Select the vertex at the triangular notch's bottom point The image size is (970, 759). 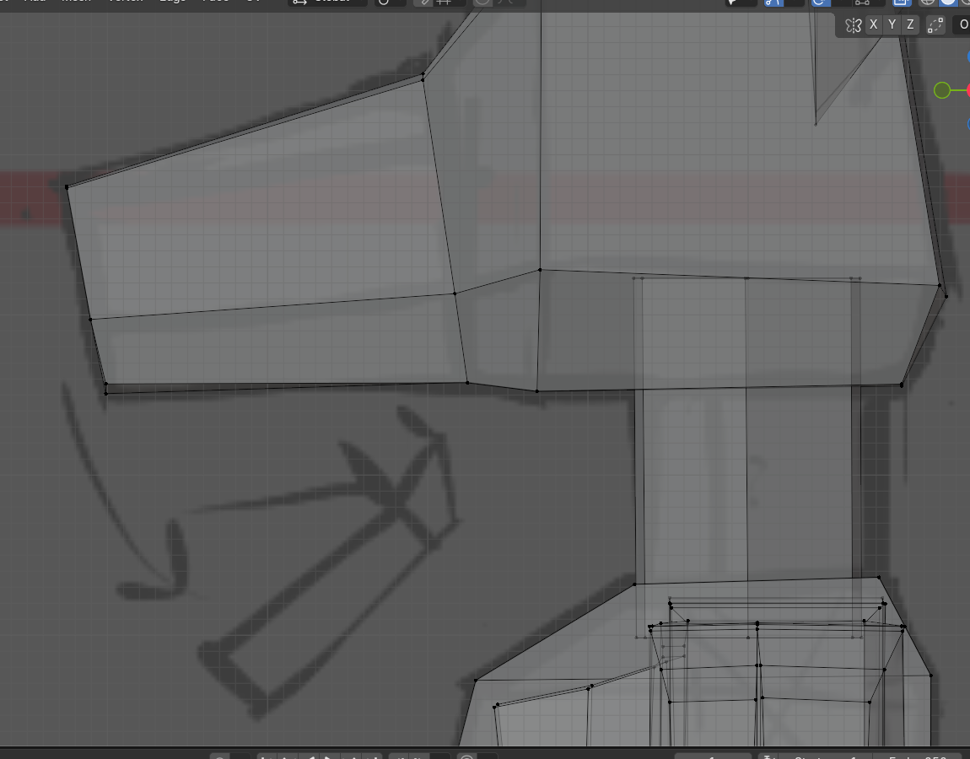tap(815, 125)
